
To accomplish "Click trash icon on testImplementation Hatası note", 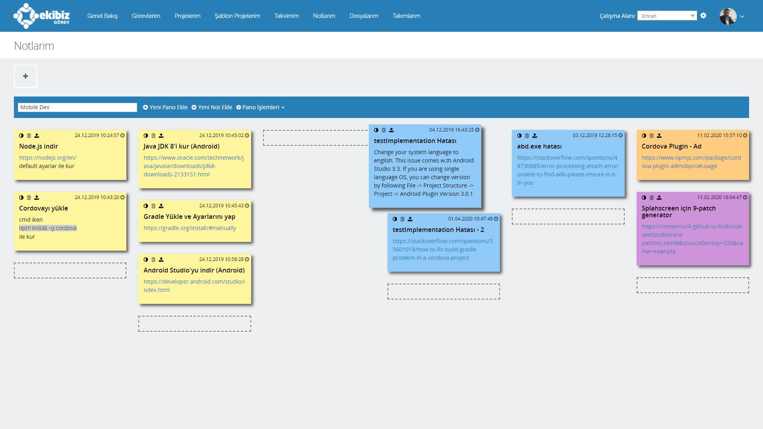I will tap(383, 130).
